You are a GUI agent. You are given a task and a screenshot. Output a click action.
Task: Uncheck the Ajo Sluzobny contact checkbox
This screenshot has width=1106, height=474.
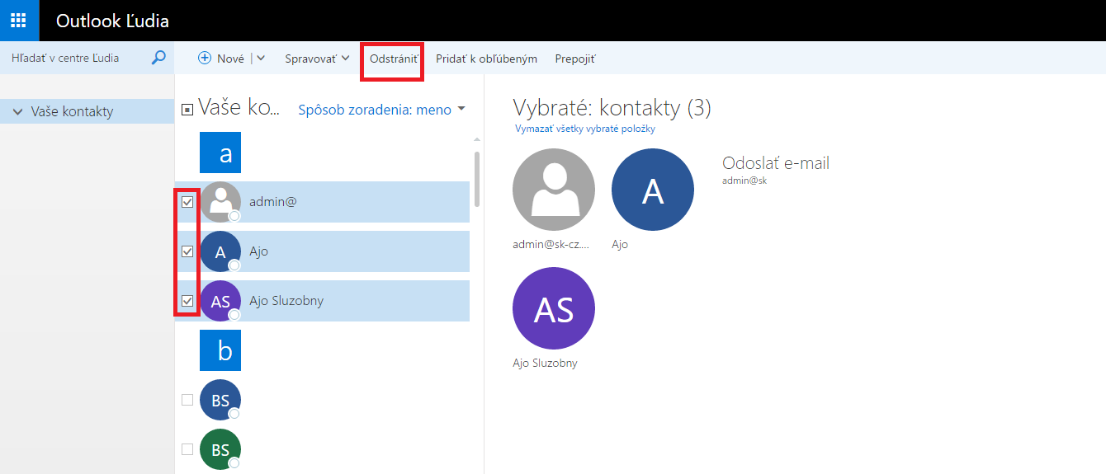click(187, 301)
